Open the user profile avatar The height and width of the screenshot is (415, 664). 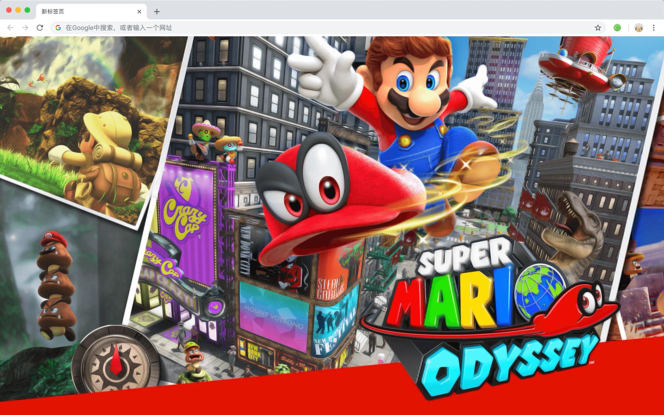(639, 27)
